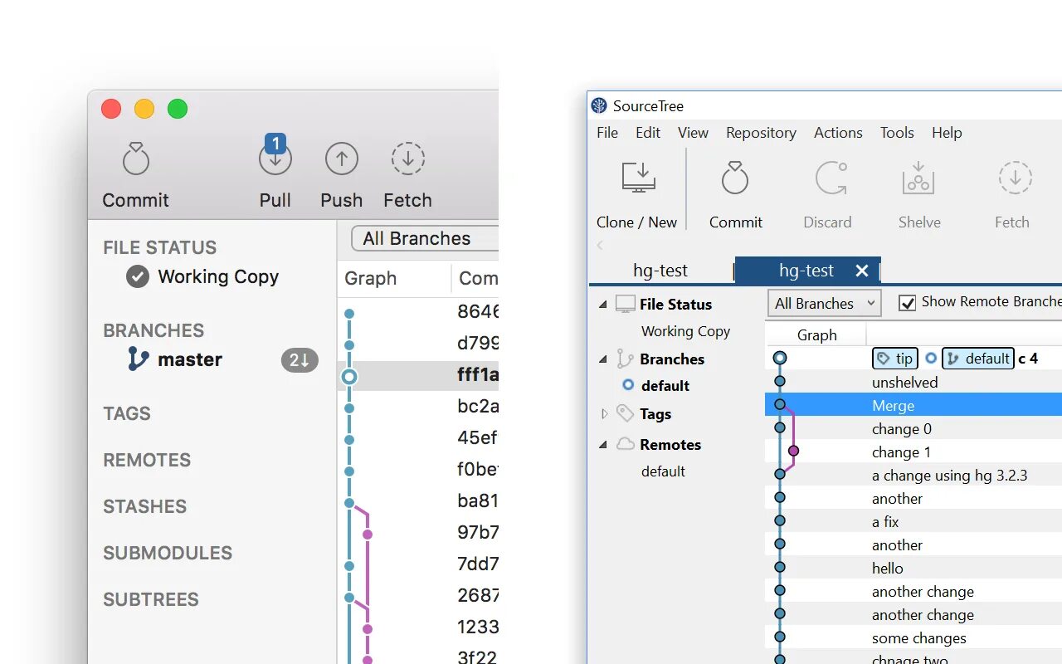Open the Actions menu
This screenshot has width=1062, height=664.
point(838,133)
